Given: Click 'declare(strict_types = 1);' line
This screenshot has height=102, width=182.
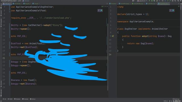Looking at the screenshot, I should [133, 14].
